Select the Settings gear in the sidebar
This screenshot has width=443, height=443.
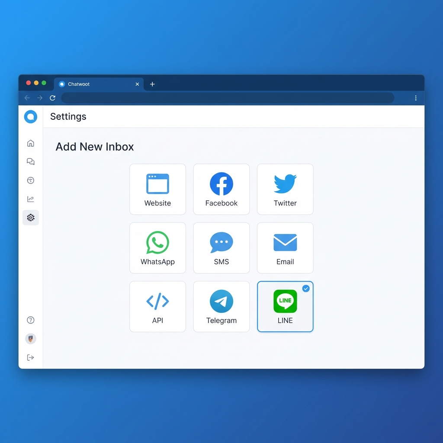(x=30, y=218)
